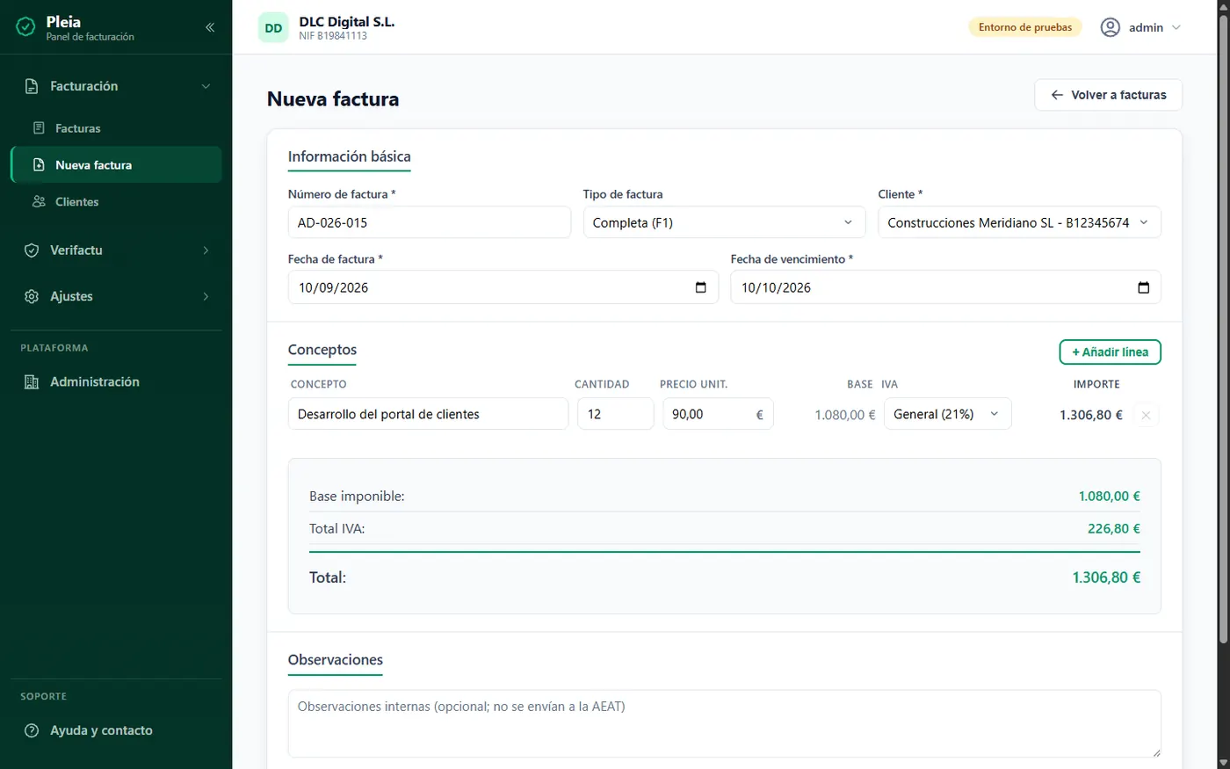The width and height of the screenshot is (1230, 769).
Task: Open calendar picker for Fecha de factura
Action: point(700,287)
